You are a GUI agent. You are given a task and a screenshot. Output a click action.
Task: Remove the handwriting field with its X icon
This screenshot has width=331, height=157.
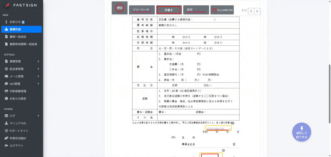[x=223, y=151]
